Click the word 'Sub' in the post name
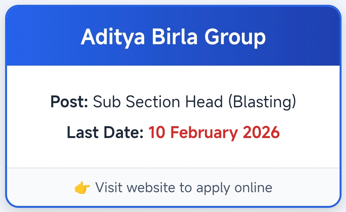Image resolution: width=346 pixels, height=212 pixels. pos(104,102)
